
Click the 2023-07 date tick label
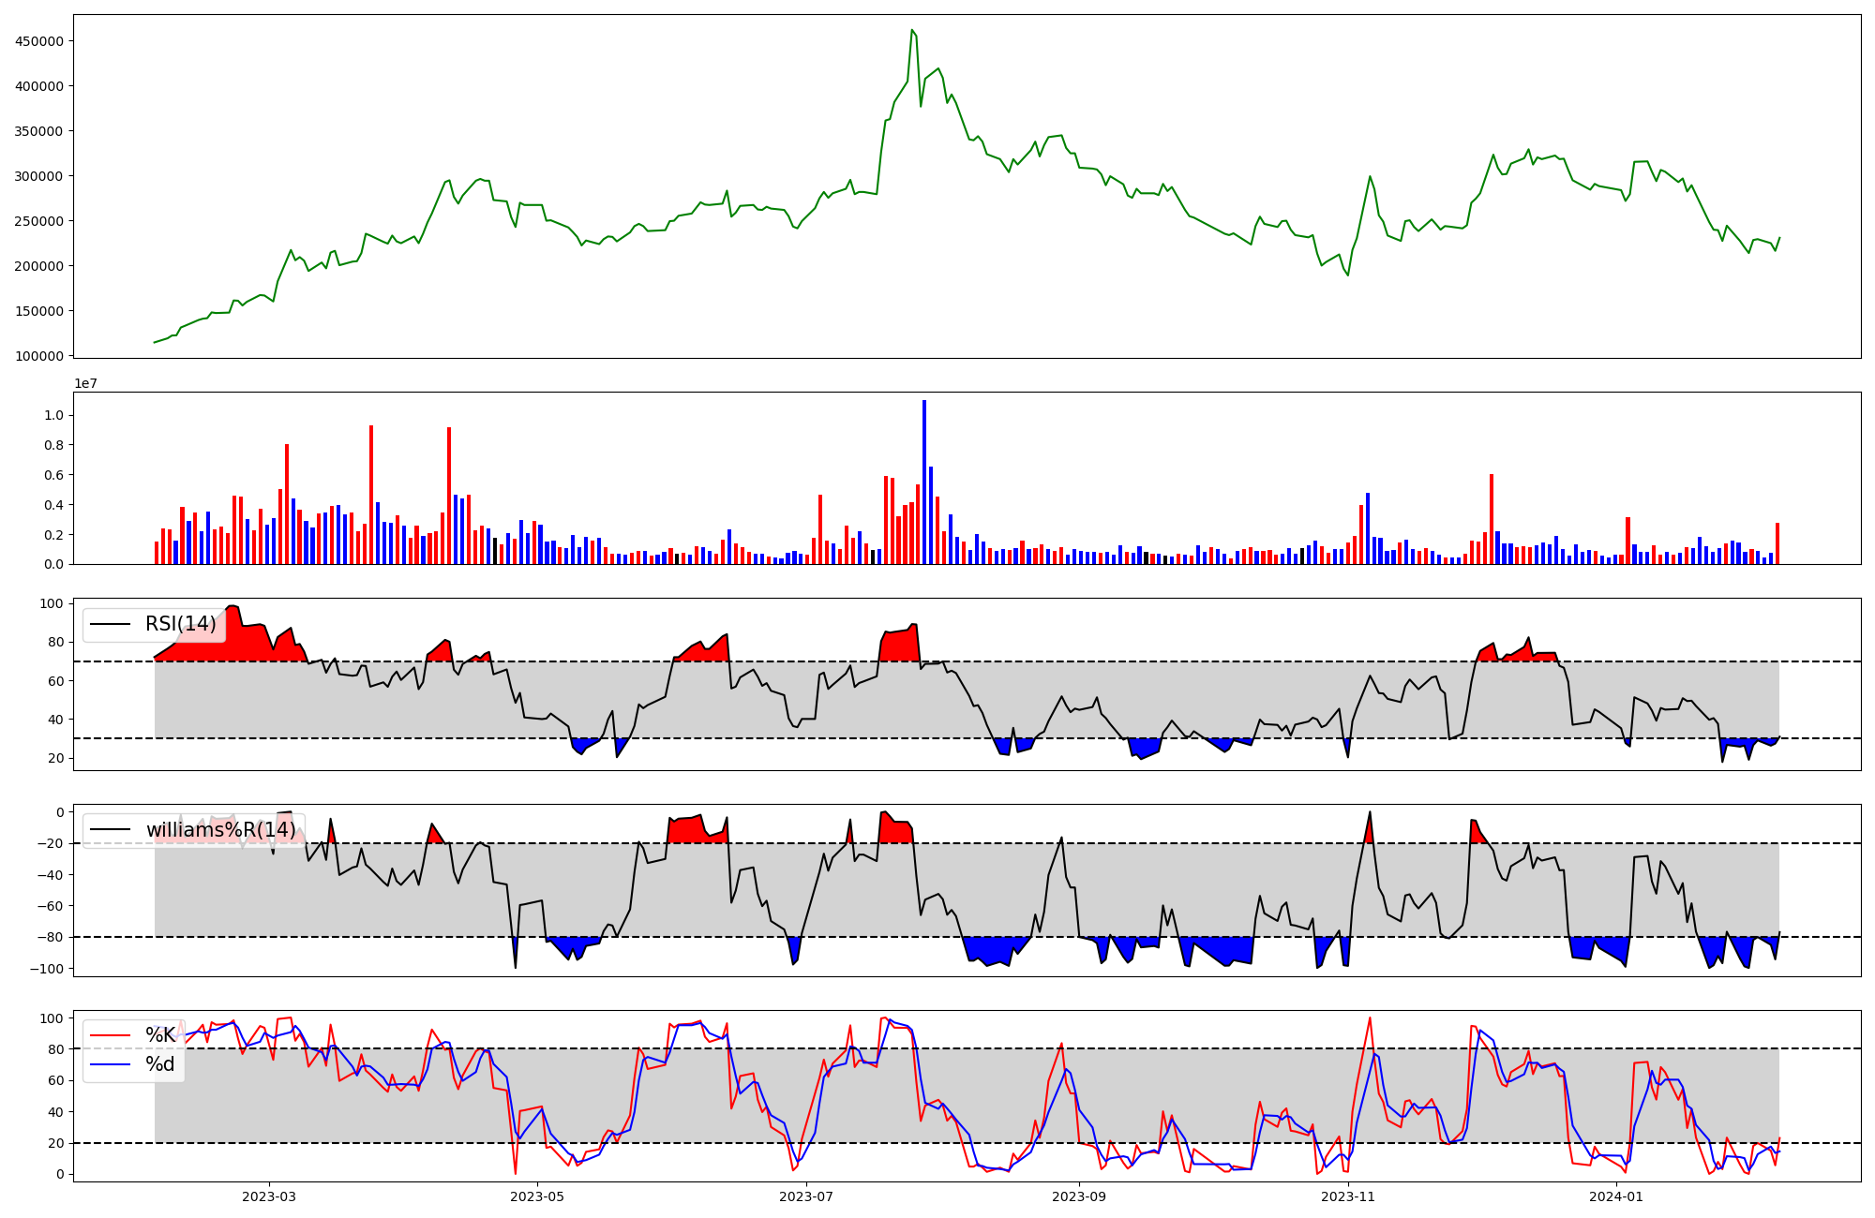tap(806, 1196)
